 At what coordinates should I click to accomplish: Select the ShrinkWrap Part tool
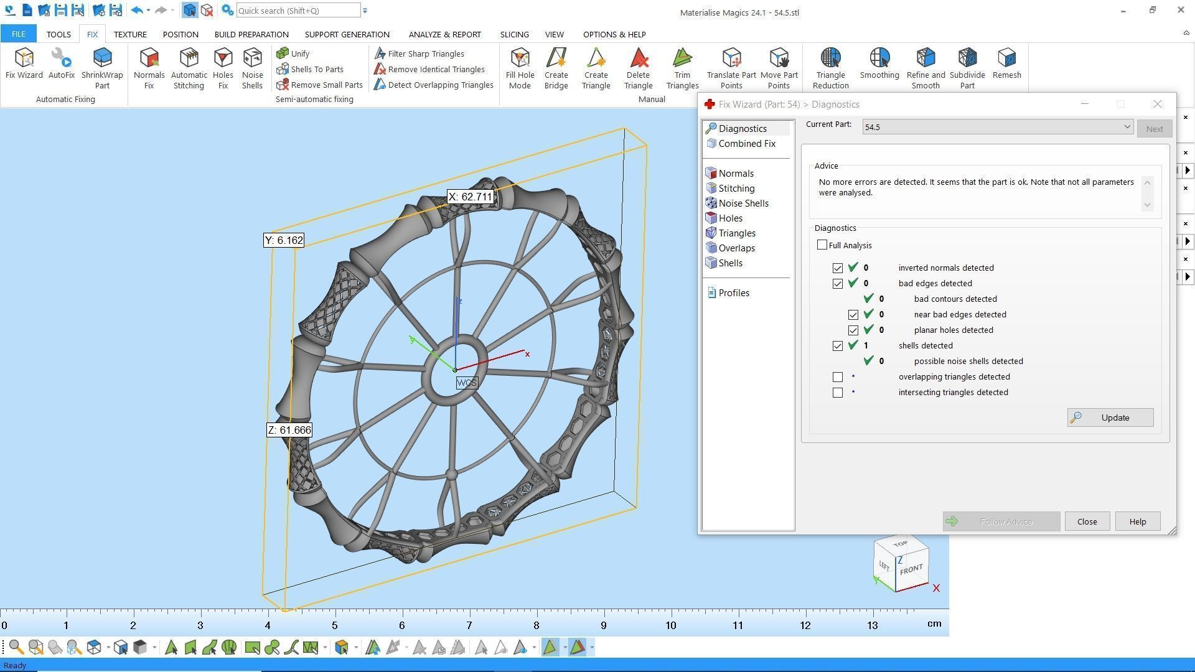[102, 67]
